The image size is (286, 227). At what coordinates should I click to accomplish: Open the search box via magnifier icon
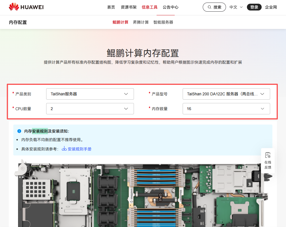210,7
